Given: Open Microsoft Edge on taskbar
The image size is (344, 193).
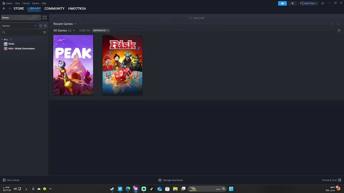Looking at the screenshot, I should [128, 189].
